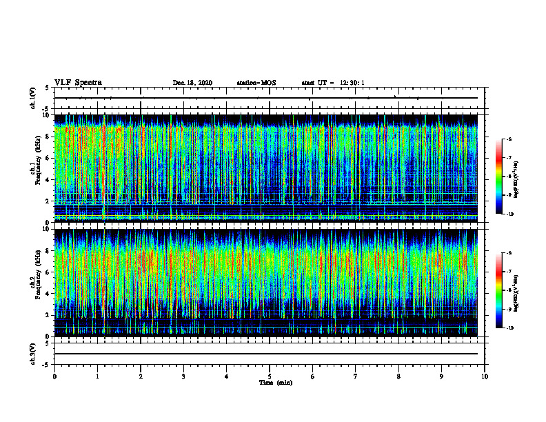Click the "station=MOS" header label

point(256,83)
